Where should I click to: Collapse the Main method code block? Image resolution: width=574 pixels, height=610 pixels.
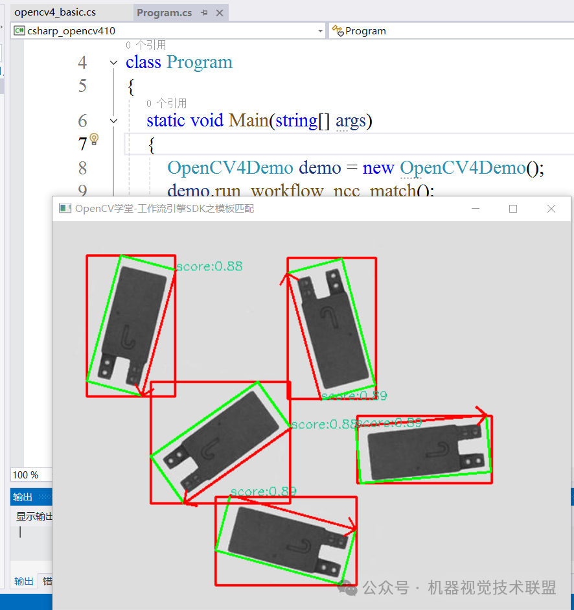(113, 121)
